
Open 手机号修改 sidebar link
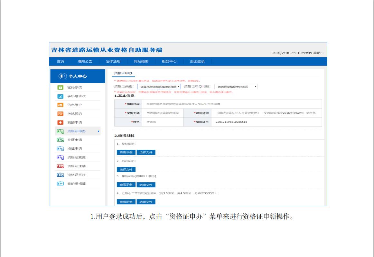pos(76,96)
